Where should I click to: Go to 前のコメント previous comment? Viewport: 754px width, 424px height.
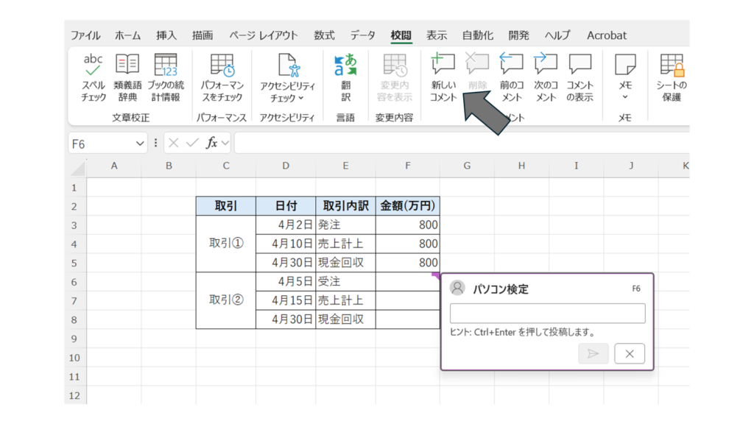(x=511, y=66)
